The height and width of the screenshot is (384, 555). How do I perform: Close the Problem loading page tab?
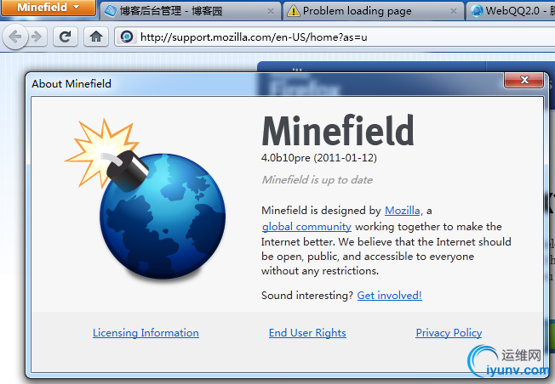pos(454,11)
